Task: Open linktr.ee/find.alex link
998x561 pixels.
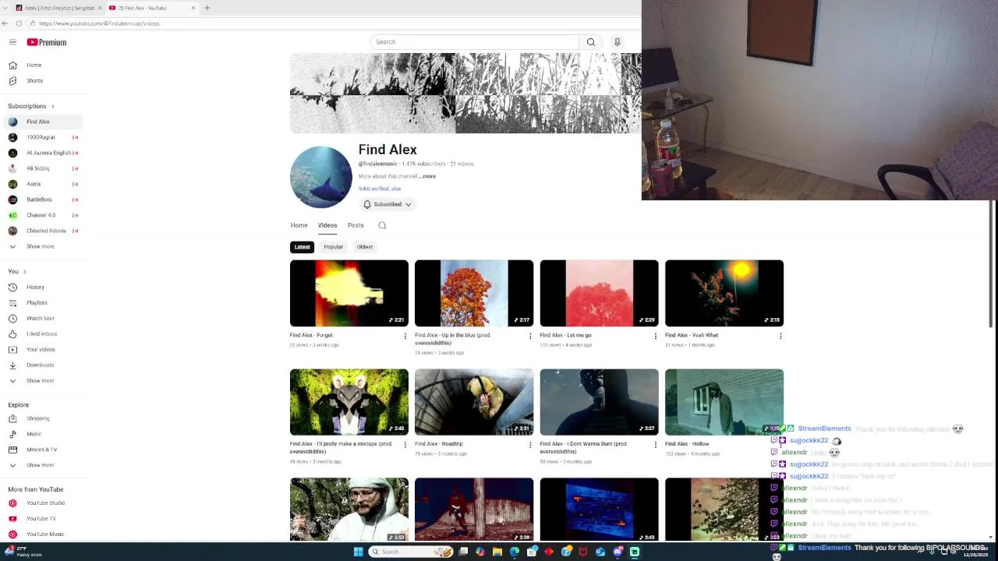Action: 380,189
